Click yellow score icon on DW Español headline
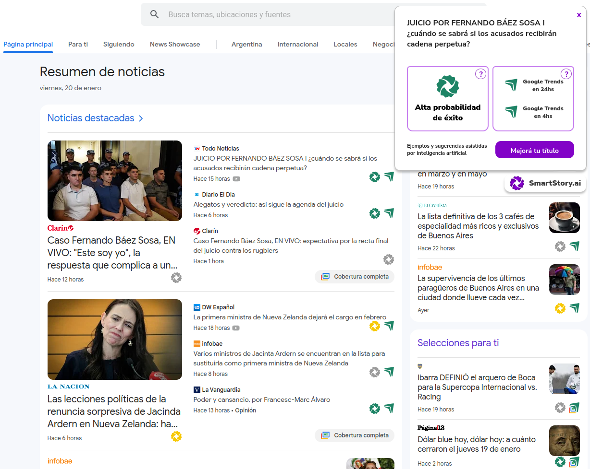 coord(375,326)
